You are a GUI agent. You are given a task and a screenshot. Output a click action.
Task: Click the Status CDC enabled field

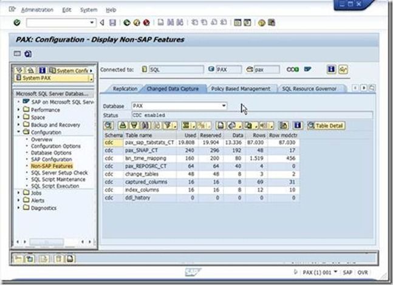[x=252, y=115]
